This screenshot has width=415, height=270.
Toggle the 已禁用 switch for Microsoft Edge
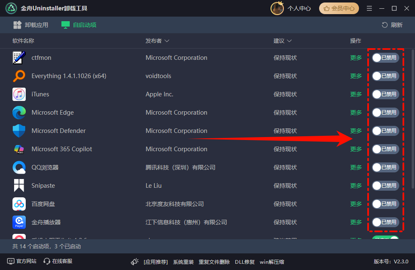[x=385, y=113]
